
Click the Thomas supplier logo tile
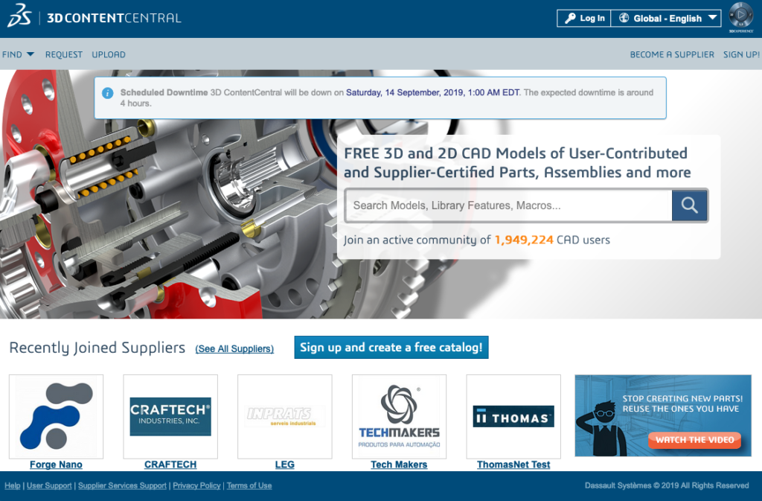[513, 416]
